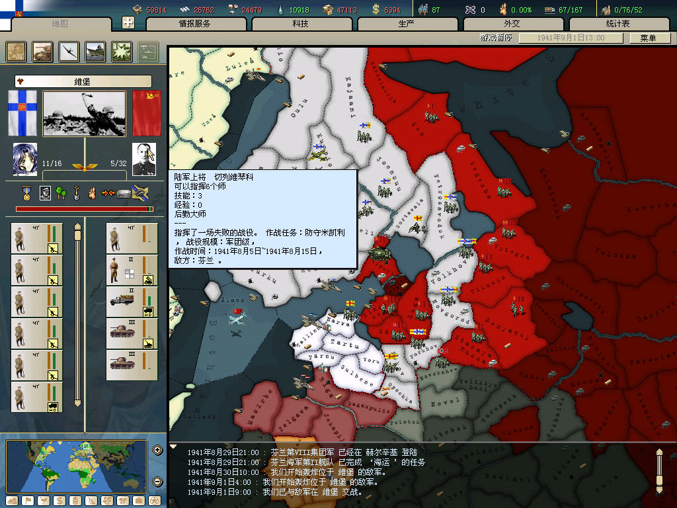This screenshot has height=508, width=677.
Task: Click the 维堡 province name bar
Action: point(83,81)
